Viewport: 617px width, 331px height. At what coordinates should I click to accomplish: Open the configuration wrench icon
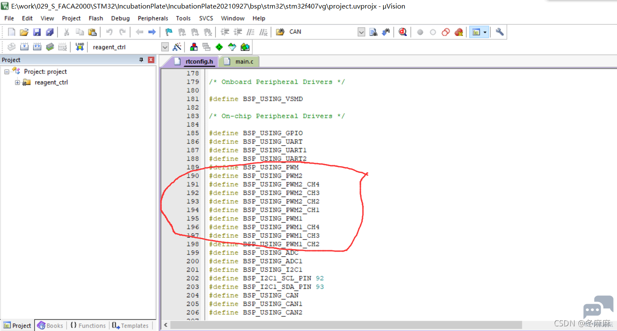click(500, 32)
